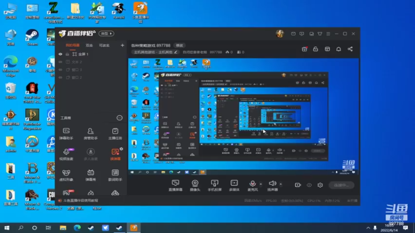Open File Explorer from taskbar
This screenshot has height=233, width=415.
point(63,228)
